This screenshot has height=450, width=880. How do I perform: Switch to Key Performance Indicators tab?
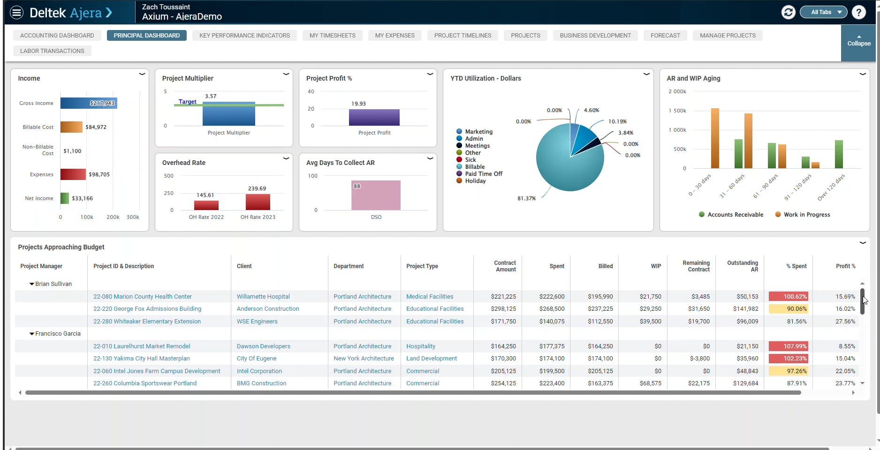pos(244,36)
